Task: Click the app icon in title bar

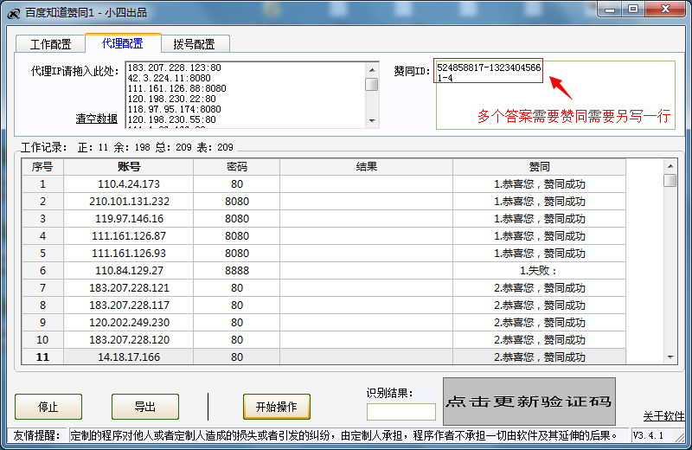Action: click(x=13, y=11)
